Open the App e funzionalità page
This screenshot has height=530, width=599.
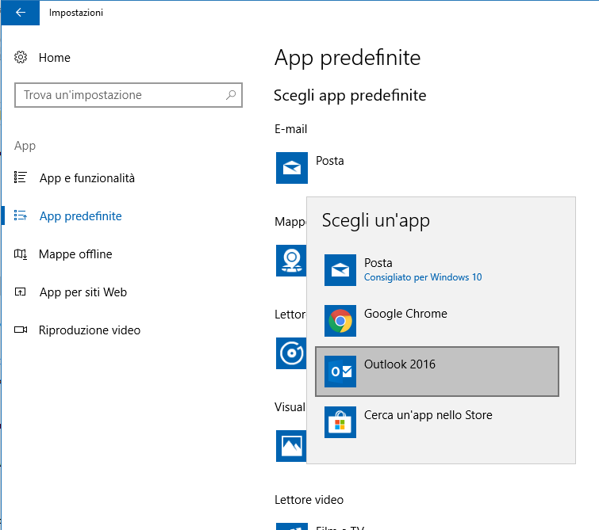(x=86, y=178)
